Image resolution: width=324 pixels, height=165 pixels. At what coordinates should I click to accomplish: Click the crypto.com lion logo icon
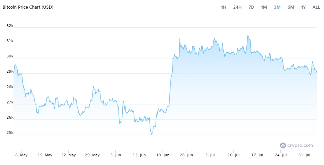tap(283, 146)
